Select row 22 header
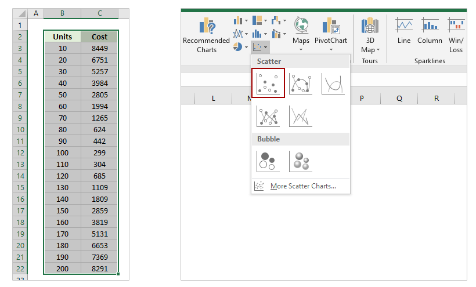Viewport: 476px width, 287px height. click(x=20, y=269)
